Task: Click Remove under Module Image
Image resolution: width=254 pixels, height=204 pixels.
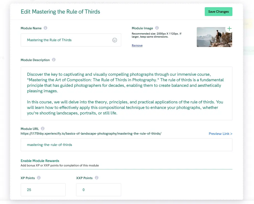Action: [137, 45]
